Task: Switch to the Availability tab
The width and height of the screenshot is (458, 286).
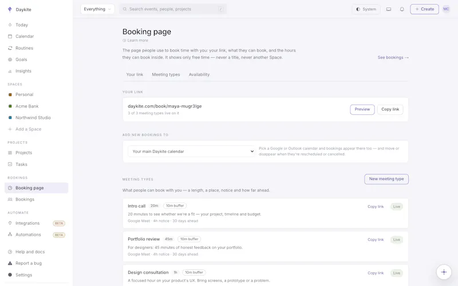Action: (199, 75)
